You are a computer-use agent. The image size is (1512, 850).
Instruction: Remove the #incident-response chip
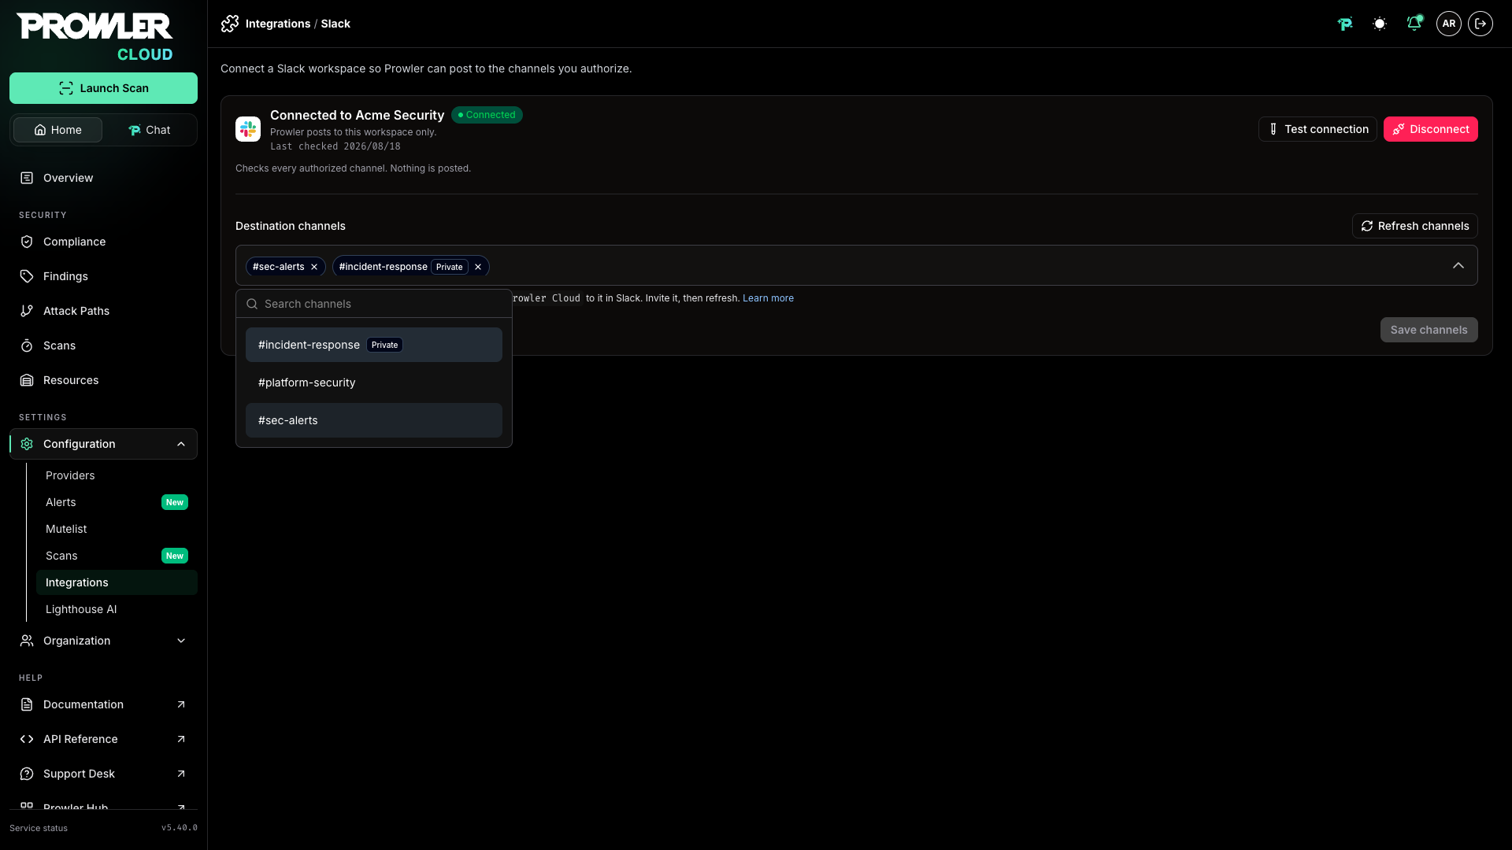tap(478, 267)
